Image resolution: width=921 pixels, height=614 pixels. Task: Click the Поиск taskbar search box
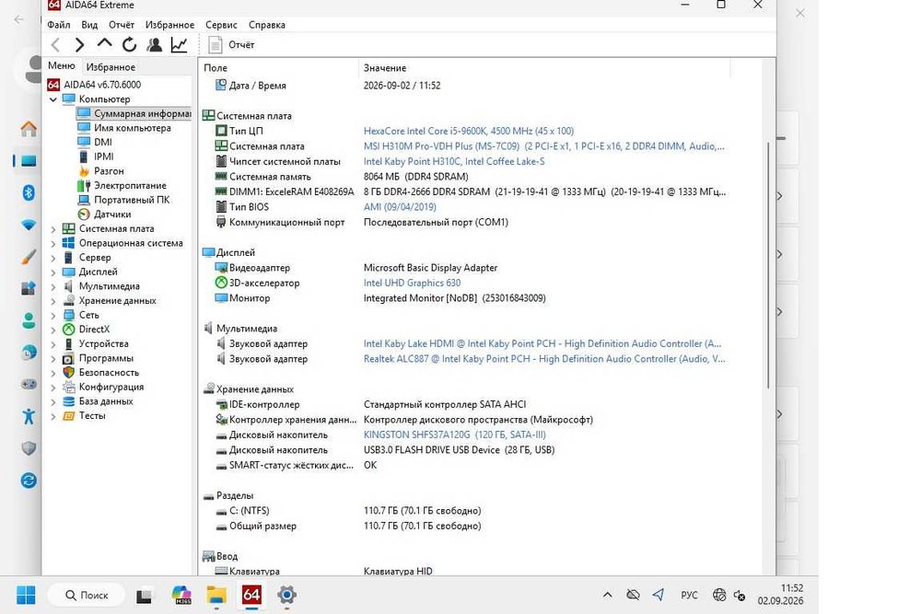pos(87,596)
